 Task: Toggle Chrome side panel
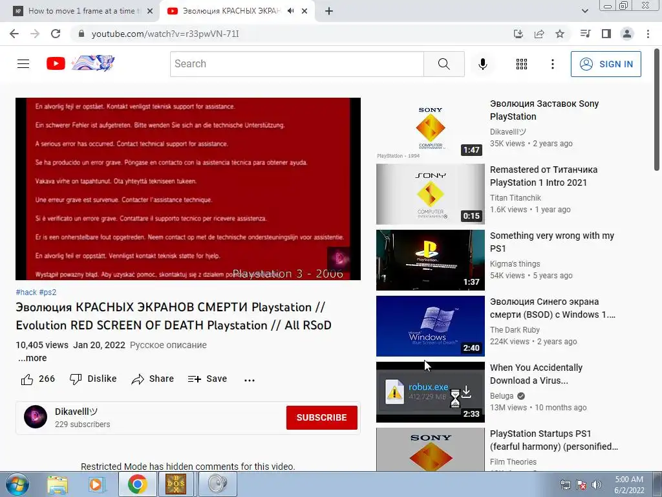point(606,34)
